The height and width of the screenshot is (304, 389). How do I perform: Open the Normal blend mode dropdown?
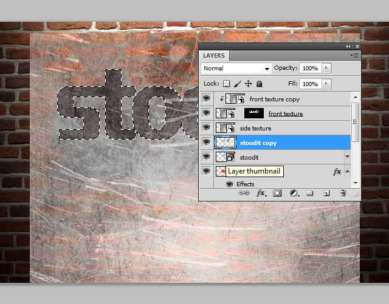coord(236,69)
